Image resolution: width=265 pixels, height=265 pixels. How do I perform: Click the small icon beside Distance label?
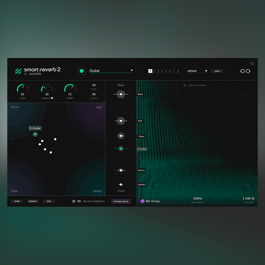(52, 98)
